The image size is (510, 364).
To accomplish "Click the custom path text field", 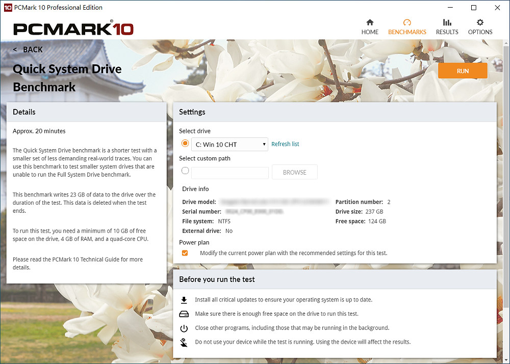I will coord(230,173).
